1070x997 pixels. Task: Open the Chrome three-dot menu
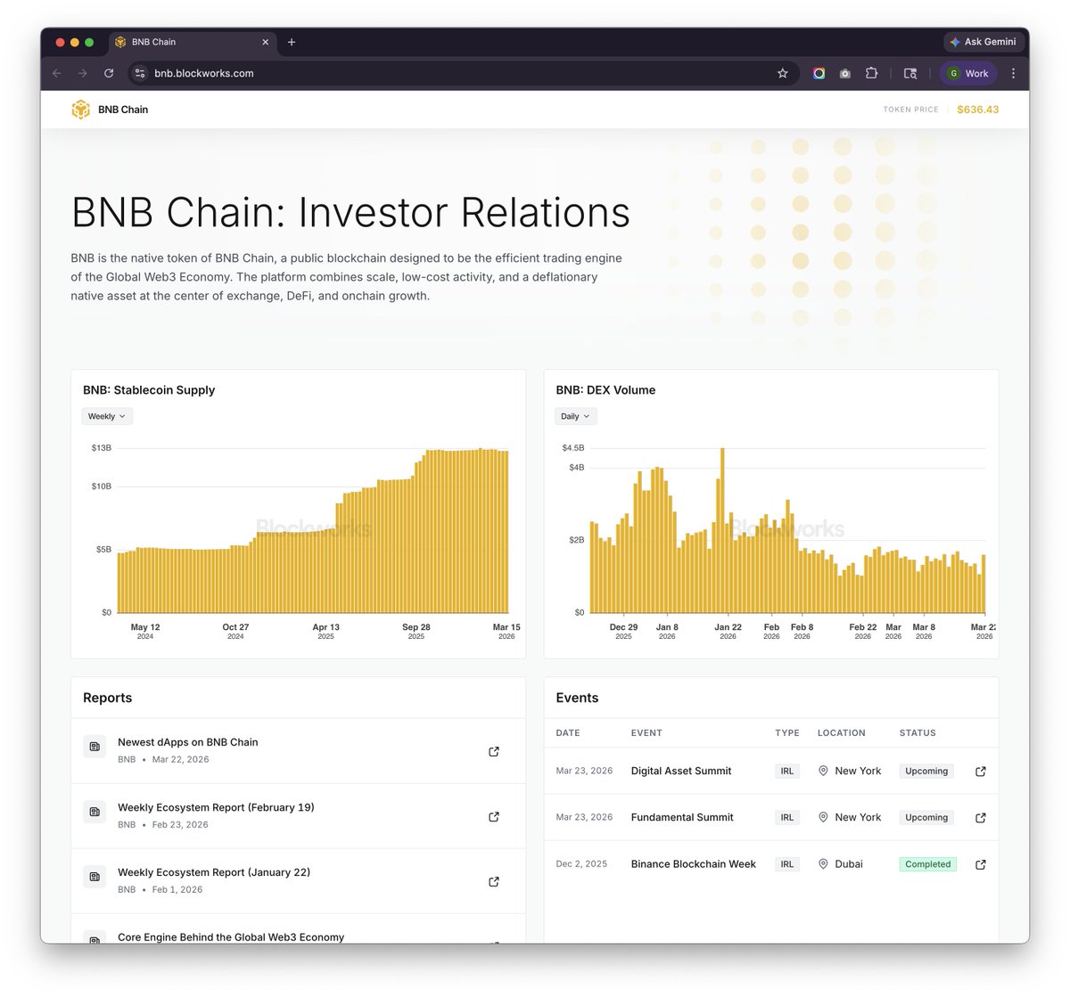tap(1013, 73)
